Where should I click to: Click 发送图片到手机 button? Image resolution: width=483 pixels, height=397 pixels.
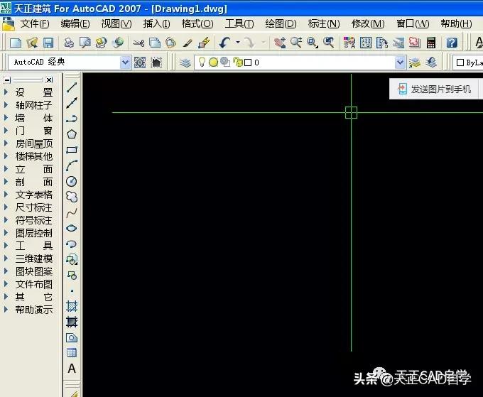434,89
